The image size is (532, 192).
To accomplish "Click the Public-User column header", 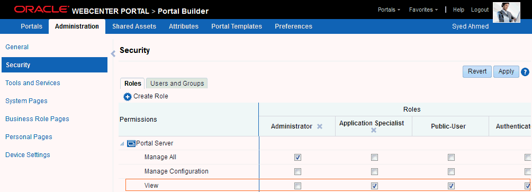I will (450, 126).
